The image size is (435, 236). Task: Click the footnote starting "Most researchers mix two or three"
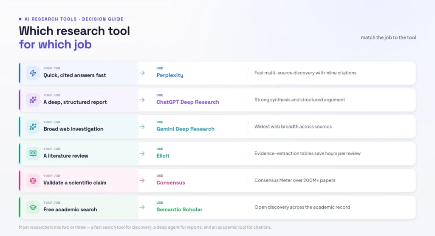pos(145,227)
